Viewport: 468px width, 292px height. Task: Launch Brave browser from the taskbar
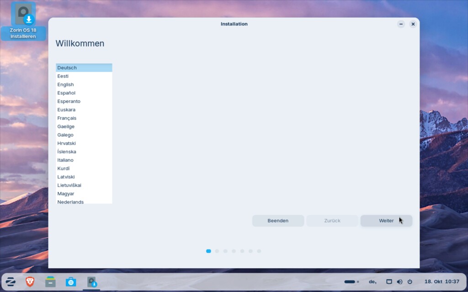(x=30, y=282)
